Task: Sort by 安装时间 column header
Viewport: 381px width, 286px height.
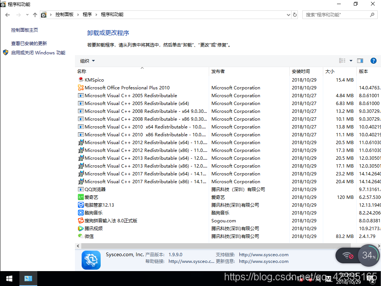Action: [x=306, y=71]
